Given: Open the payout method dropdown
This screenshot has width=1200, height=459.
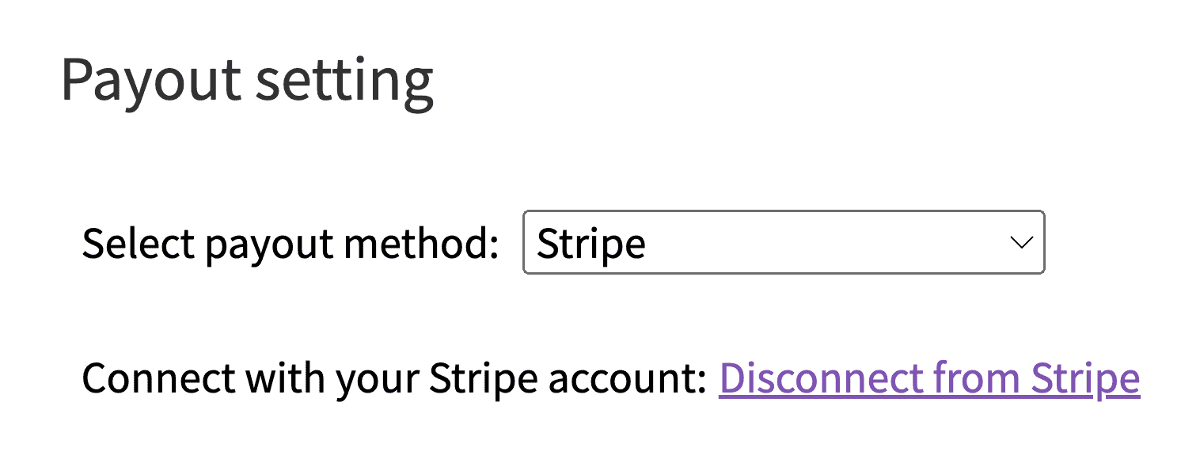Looking at the screenshot, I should [784, 242].
